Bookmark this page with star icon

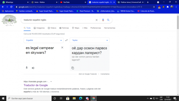pos(154,7)
